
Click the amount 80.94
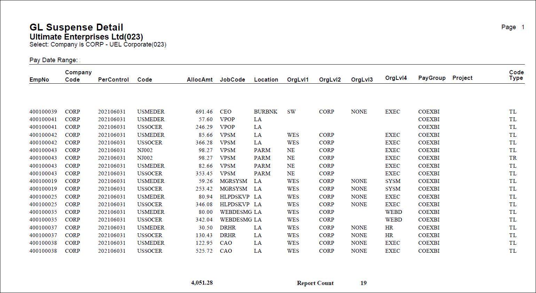206,197
